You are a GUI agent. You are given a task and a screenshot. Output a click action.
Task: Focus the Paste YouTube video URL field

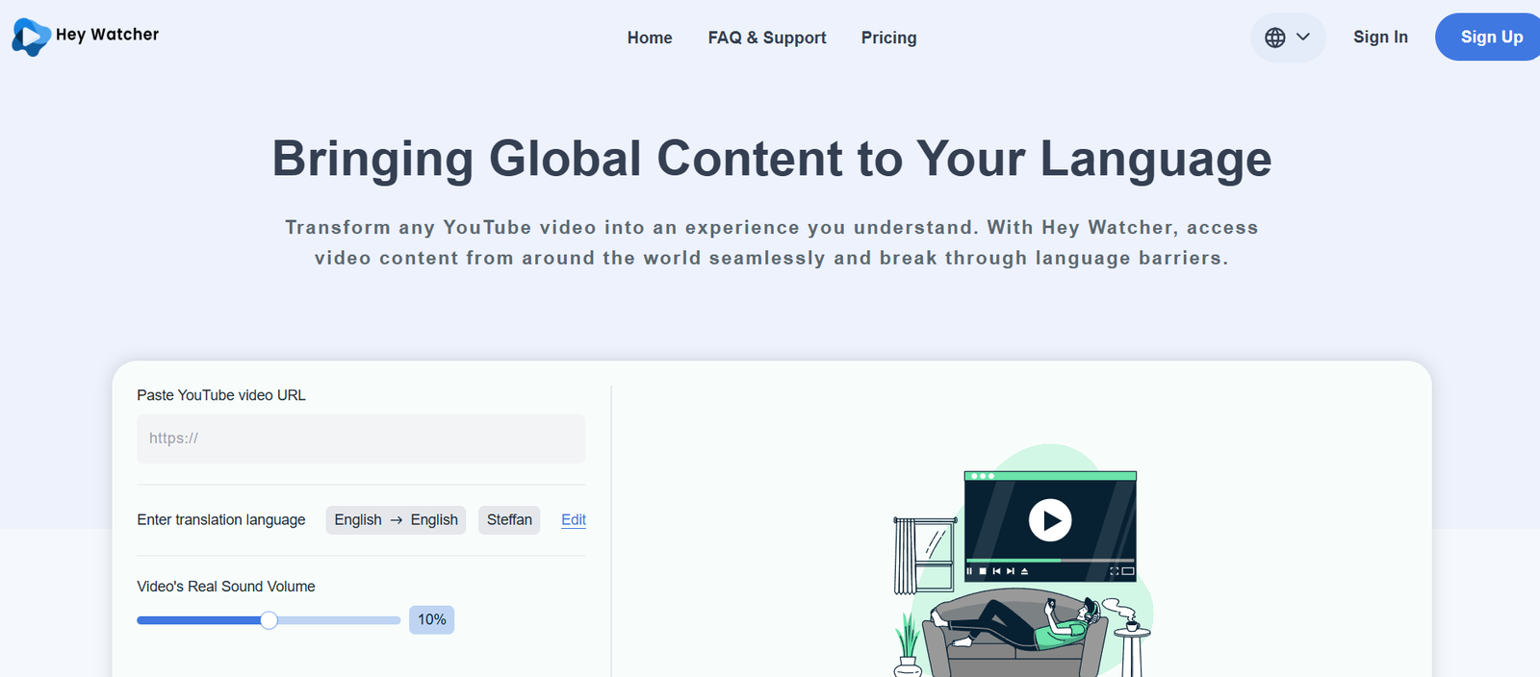(x=361, y=439)
